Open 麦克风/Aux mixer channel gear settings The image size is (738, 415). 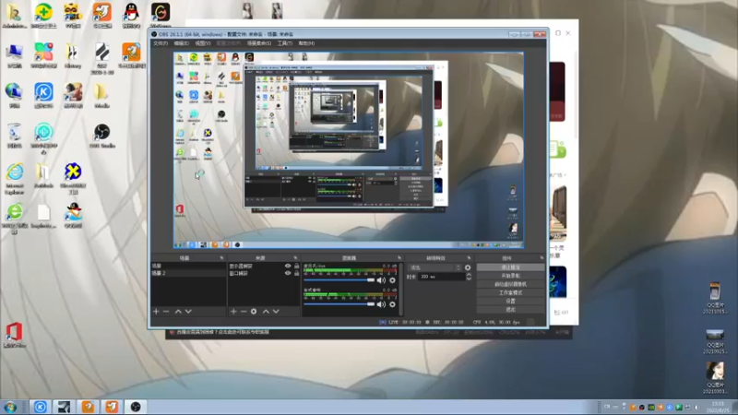(392, 280)
